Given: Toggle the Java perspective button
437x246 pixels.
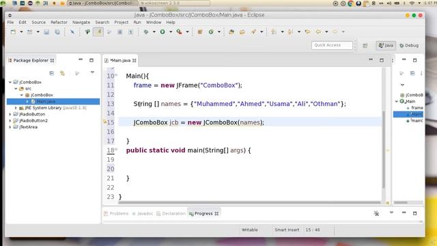Looking at the screenshot, I should [386, 45].
